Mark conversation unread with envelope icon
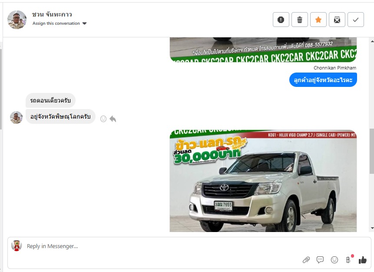 (337, 20)
